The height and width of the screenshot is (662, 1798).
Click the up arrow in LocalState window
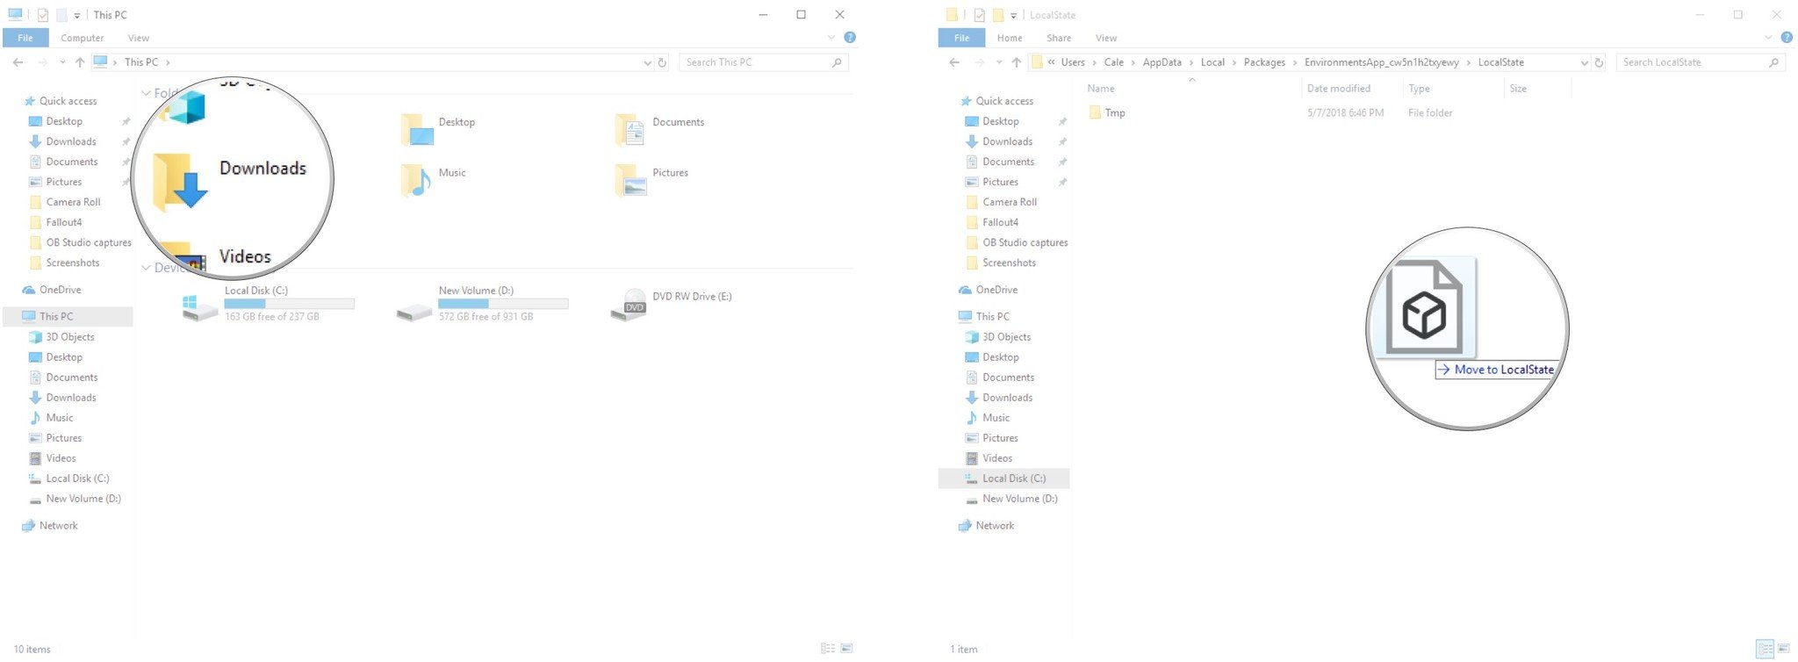click(x=1017, y=62)
